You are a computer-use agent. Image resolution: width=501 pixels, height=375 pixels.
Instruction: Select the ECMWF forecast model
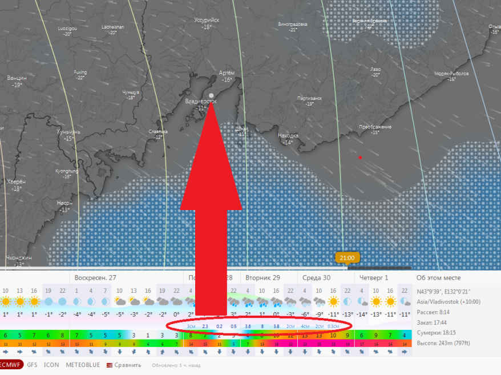[10, 365]
